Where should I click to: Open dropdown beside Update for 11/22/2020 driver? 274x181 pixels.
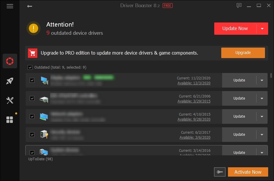pos(262,80)
